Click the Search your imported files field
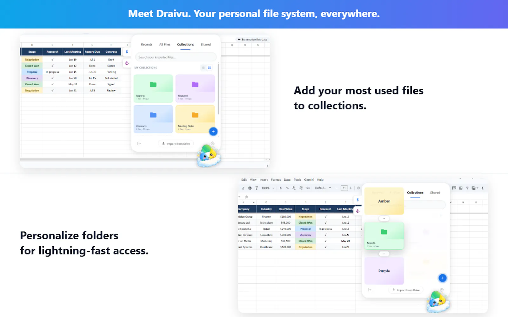Screen dimensions: 508x317 176,57
